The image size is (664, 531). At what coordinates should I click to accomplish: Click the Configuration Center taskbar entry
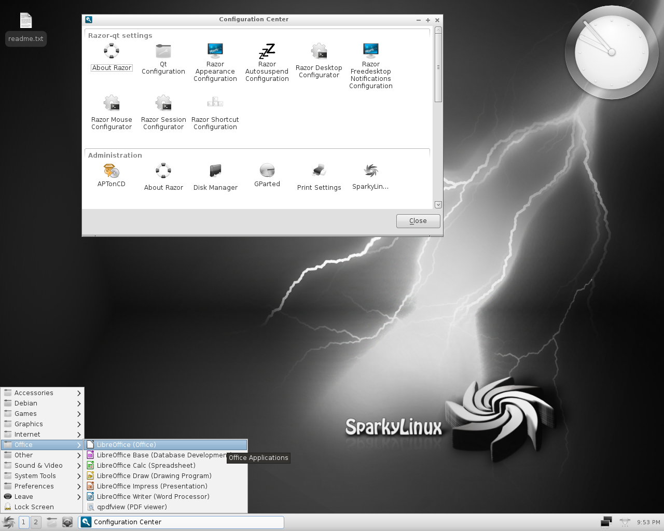[181, 522]
